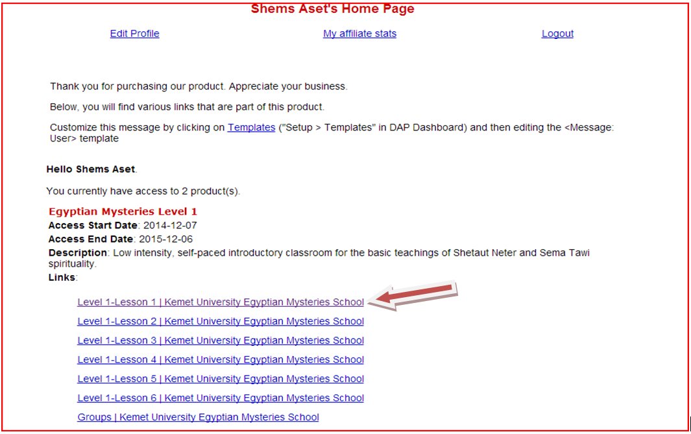Open Level 1-Lesson 3 link

221,341
